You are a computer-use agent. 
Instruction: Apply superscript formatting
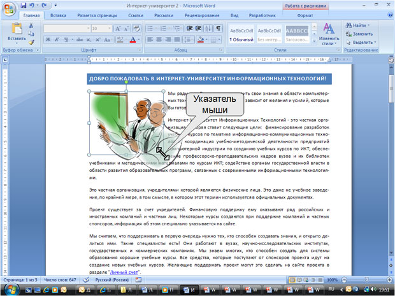[x=97, y=39]
